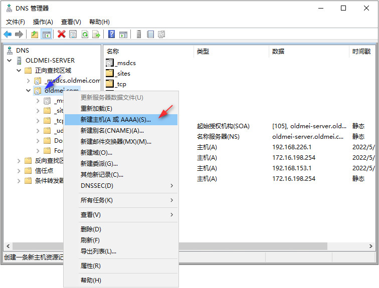This screenshot has height=288, width=379.
Task: Click the new record list toolbar icon
Action: tap(150, 34)
